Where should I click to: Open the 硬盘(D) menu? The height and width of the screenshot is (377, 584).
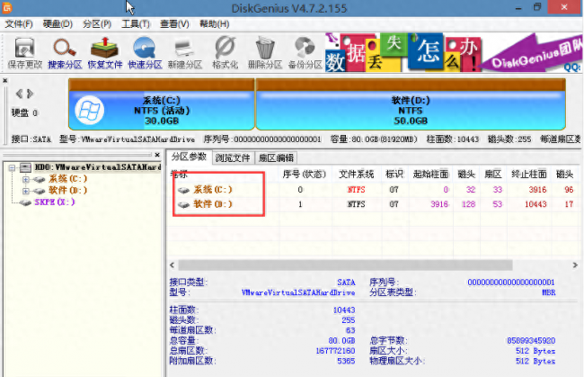[x=58, y=24]
